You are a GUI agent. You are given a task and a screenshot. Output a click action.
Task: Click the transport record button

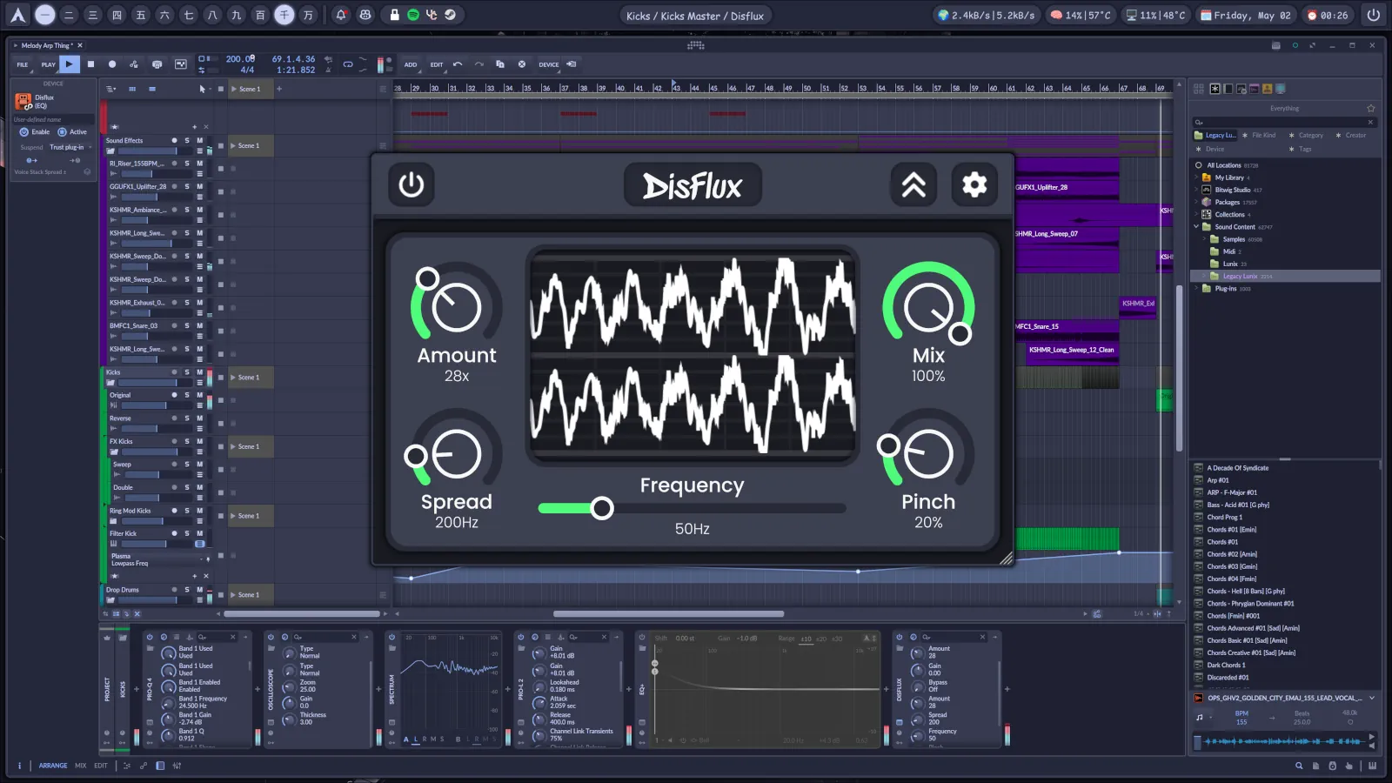click(x=111, y=64)
